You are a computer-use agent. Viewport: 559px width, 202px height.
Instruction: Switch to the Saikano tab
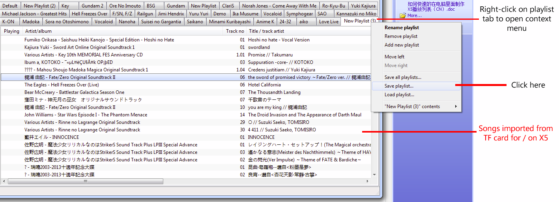195,22
